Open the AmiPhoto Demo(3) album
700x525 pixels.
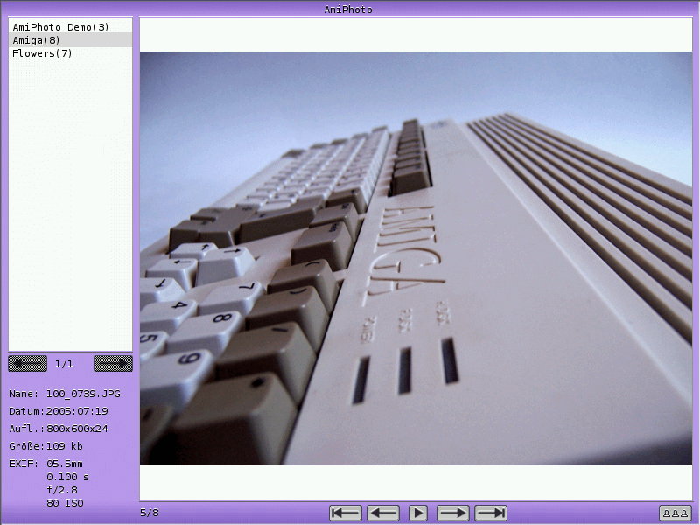[x=70, y=27]
